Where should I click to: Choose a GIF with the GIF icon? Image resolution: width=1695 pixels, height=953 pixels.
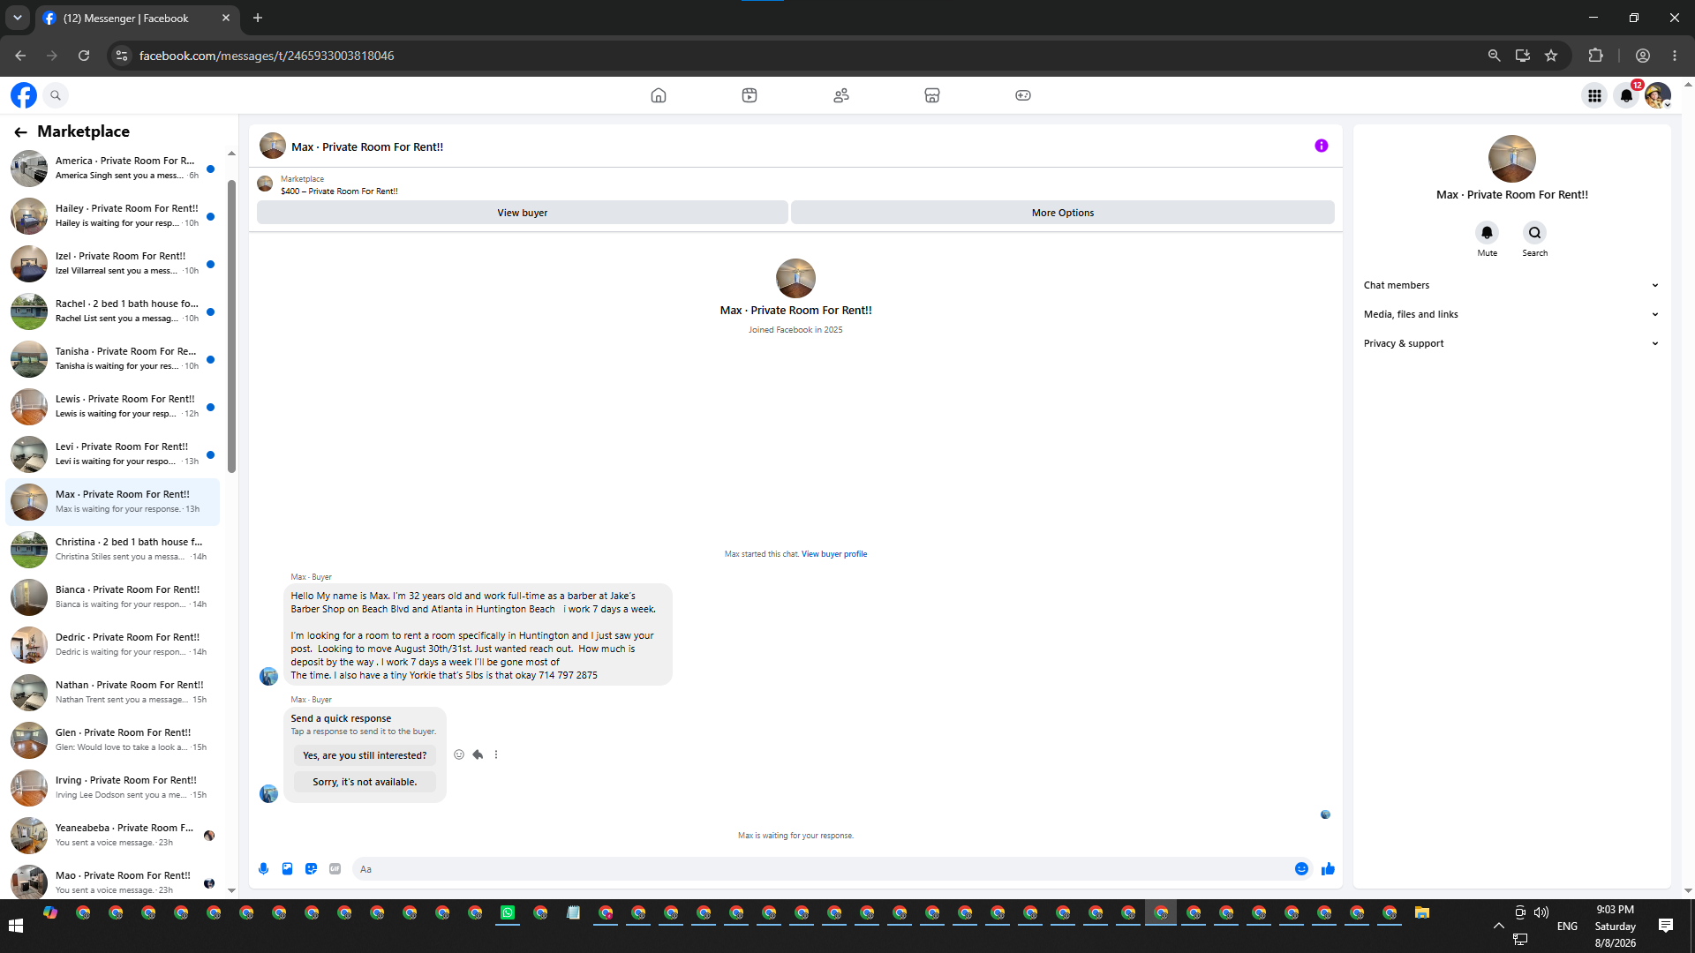coord(335,869)
